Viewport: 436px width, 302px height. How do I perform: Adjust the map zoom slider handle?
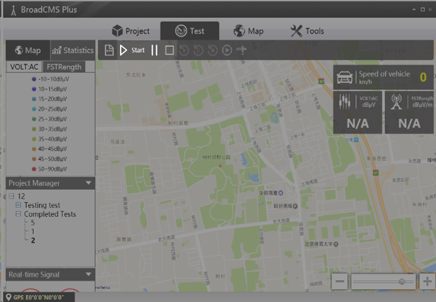[x=402, y=282]
